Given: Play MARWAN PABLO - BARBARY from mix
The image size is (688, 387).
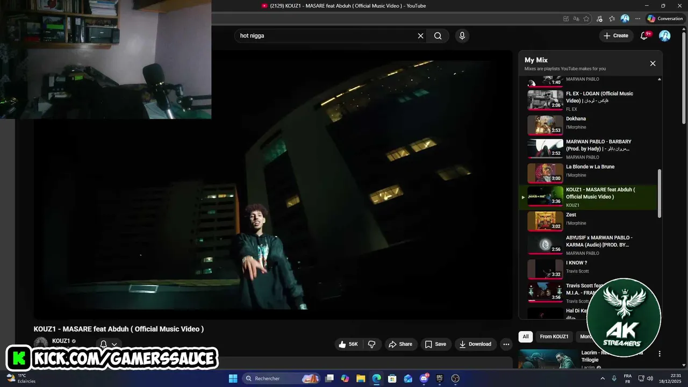Looking at the screenshot, I should 589,149.
